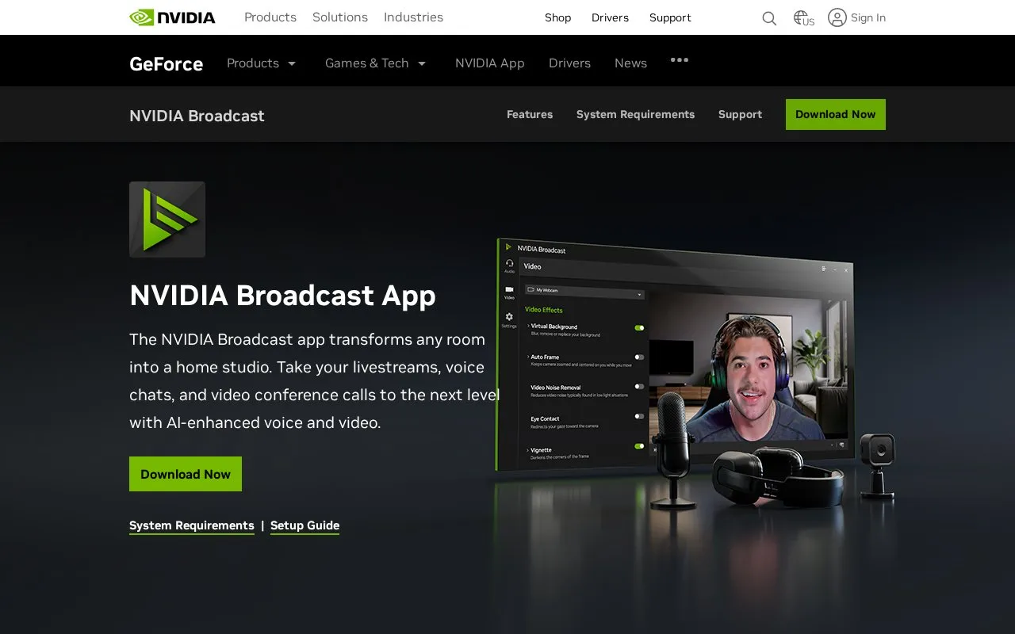
Task: Click Sign In text
Action: tap(868, 17)
